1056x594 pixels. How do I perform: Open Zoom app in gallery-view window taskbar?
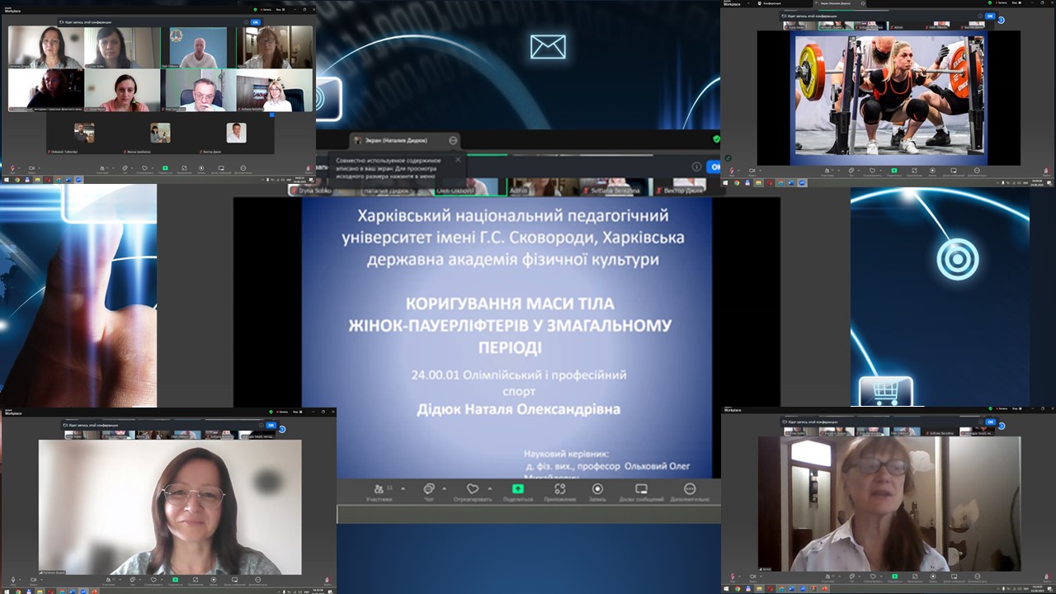(x=78, y=180)
